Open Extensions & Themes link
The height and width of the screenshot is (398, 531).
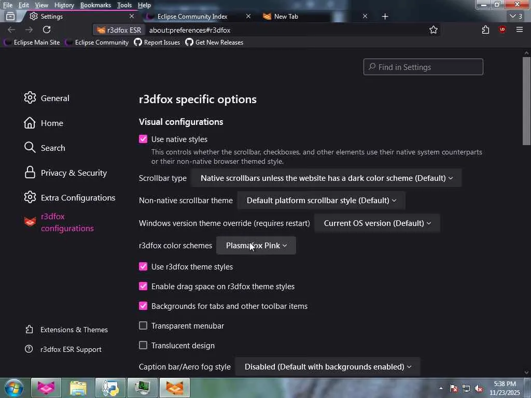[66, 330]
